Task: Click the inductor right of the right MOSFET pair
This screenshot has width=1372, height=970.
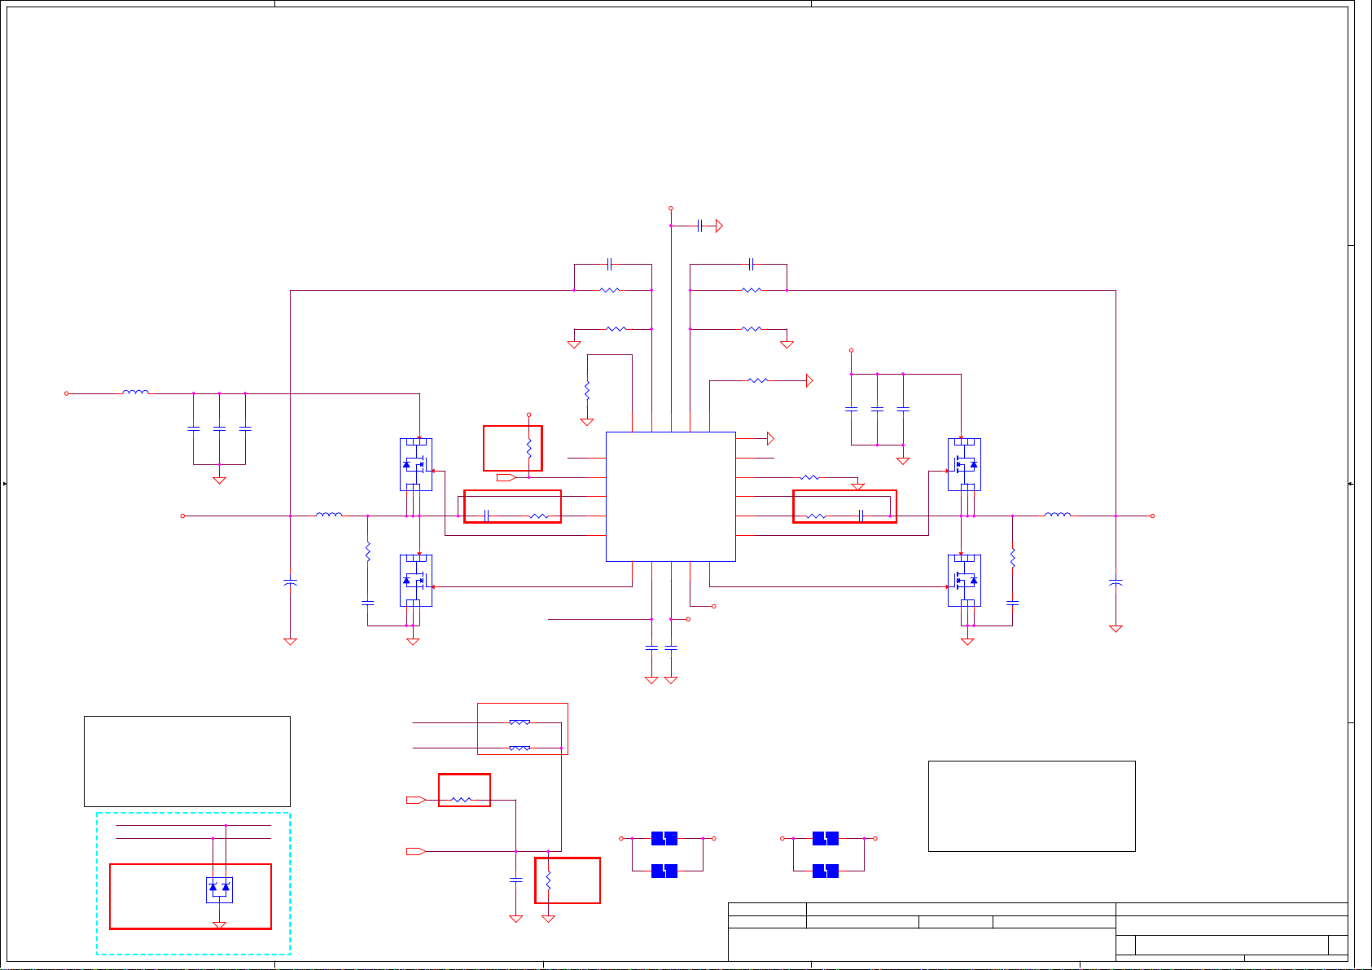Action: pyautogui.click(x=1058, y=514)
